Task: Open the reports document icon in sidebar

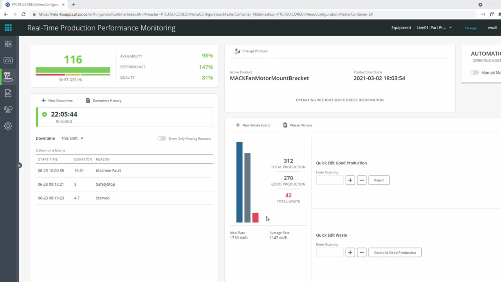Action: click(8, 93)
